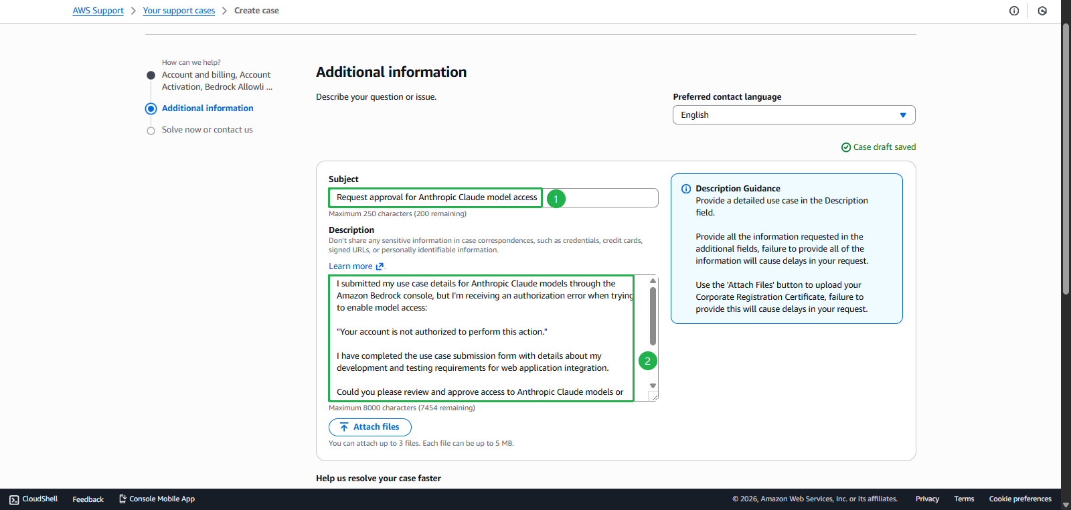Click the upload arrow icon on Attach files
Viewport: 1071px width, 510px height.
tap(344, 427)
